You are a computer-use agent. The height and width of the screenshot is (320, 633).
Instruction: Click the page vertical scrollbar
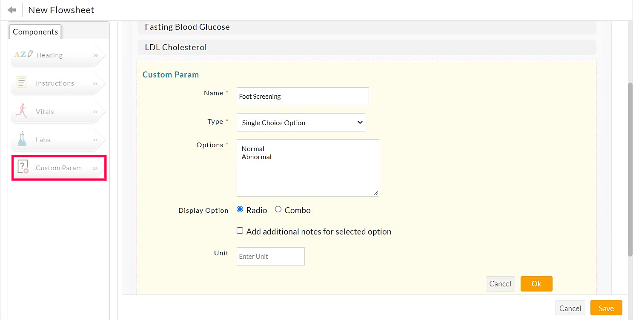tap(630, 170)
